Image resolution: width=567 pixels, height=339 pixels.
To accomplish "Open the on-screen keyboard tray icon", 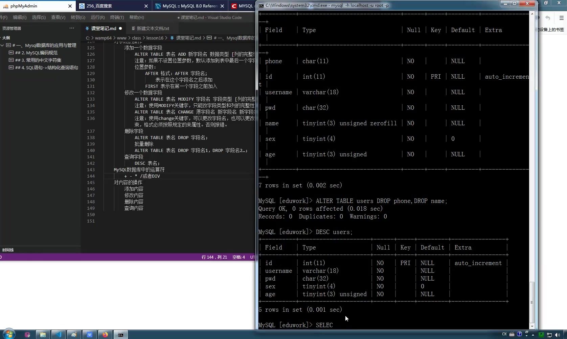I will coord(512,334).
